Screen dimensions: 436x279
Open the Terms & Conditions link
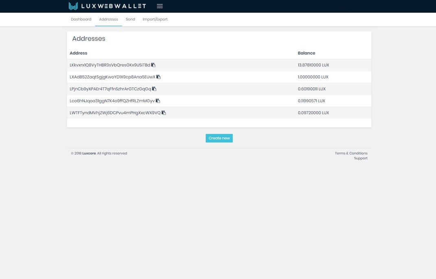coord(351,153)
